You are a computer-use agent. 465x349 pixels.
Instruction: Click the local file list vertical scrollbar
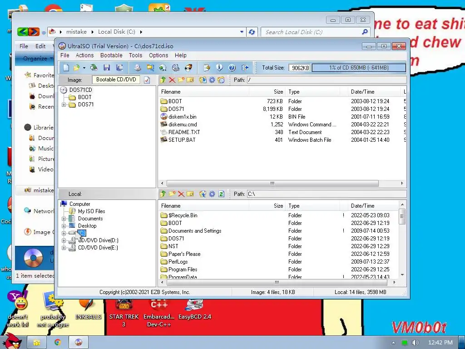(x=402, y=216)
